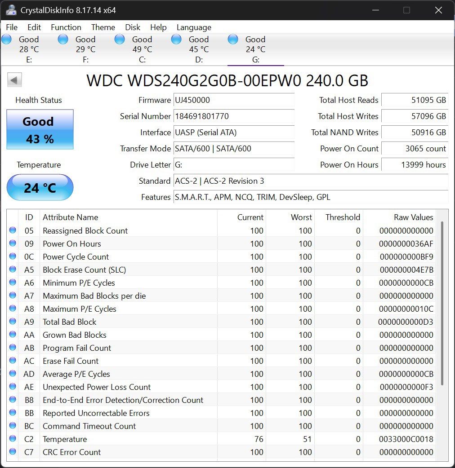Select the F: drive status orb

[x=63, y=40]
